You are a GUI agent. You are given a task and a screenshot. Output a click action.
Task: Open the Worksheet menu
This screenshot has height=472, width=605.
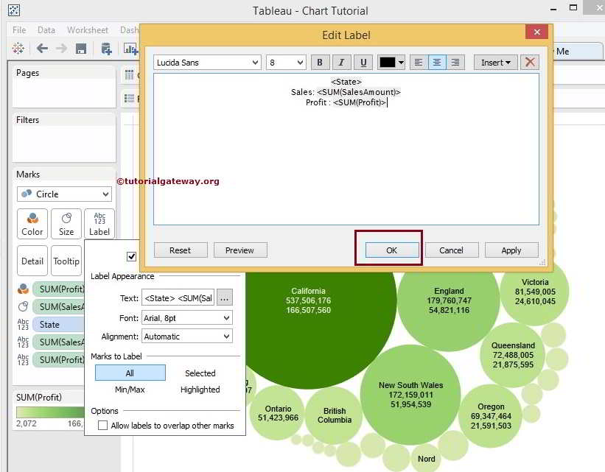click(88, 29)
